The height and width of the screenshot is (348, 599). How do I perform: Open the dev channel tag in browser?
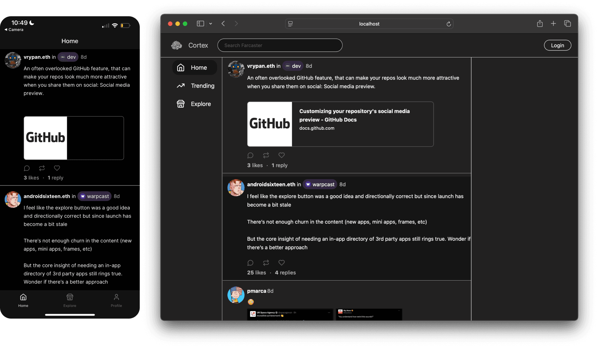point(293,66)
